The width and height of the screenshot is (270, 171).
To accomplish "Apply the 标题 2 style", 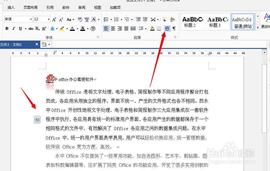I will click(x=192, y=22).
